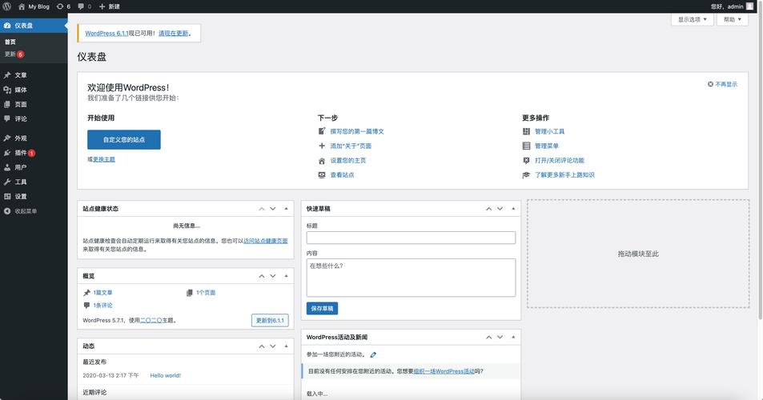
Task: Click the plug icon beside 插件
Action: (7, 153)
